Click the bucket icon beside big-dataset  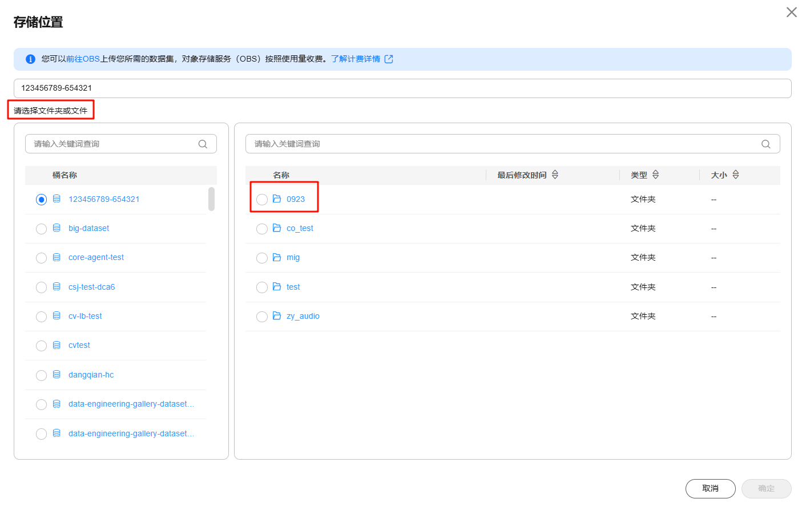57,228
